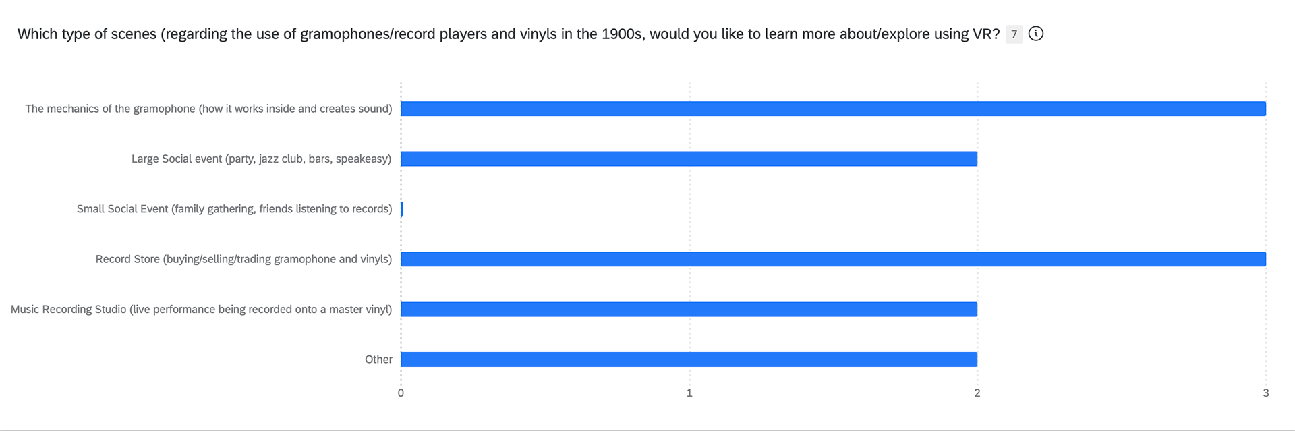Click the survey question title text
Viewport: 1295px width, 431px height.
tap(509, 34)
